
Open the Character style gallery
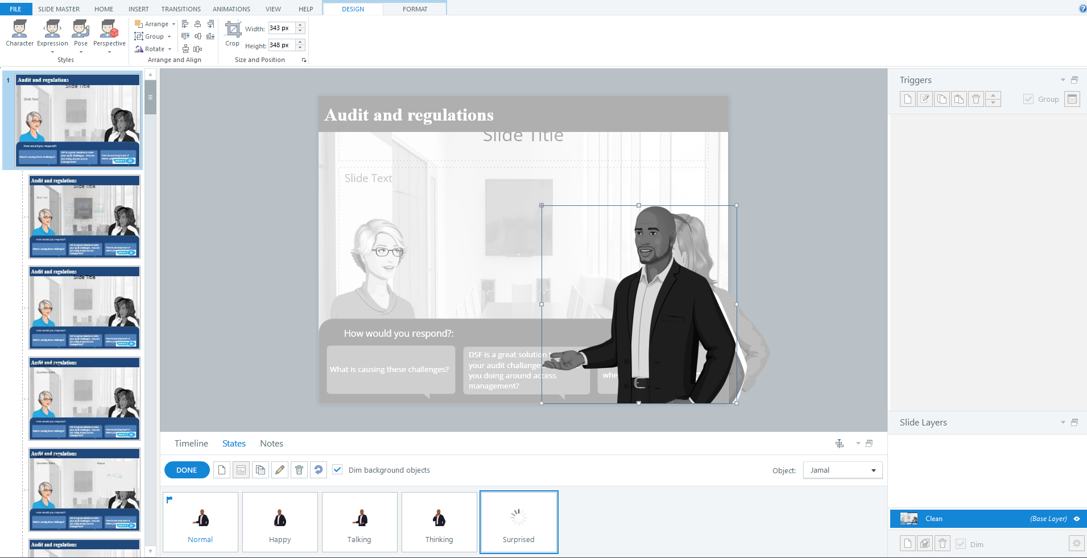[19, 33]
